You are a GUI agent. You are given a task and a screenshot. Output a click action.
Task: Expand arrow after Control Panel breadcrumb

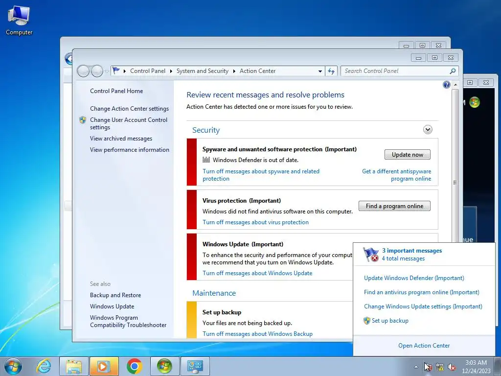pyautogui.click(x=171, y=71)
